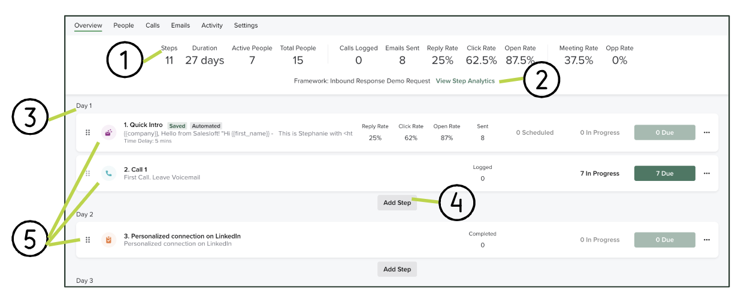738x296 pixels.
Task: Click Add Step button under Day 2
Action: point(397,269)
